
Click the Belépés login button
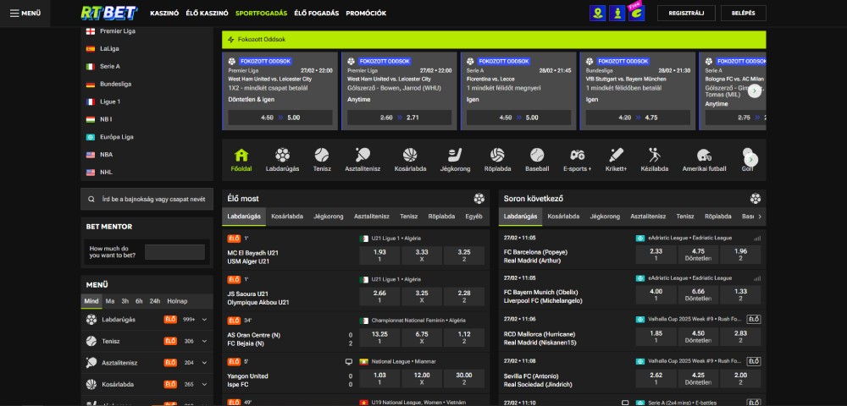coord(744,13)
